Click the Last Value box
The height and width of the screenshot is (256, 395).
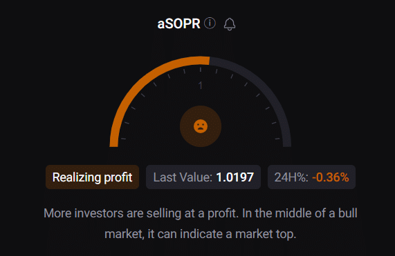click(x=203, y=177)
